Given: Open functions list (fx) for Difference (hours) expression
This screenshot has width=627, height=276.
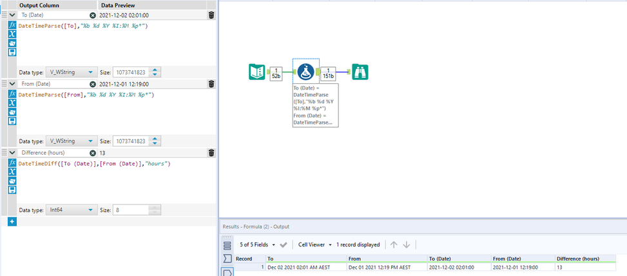Looking at the screenshot, I should tap(12, 163).
